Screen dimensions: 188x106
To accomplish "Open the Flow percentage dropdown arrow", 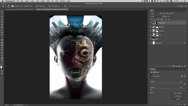I will (47, 6).
